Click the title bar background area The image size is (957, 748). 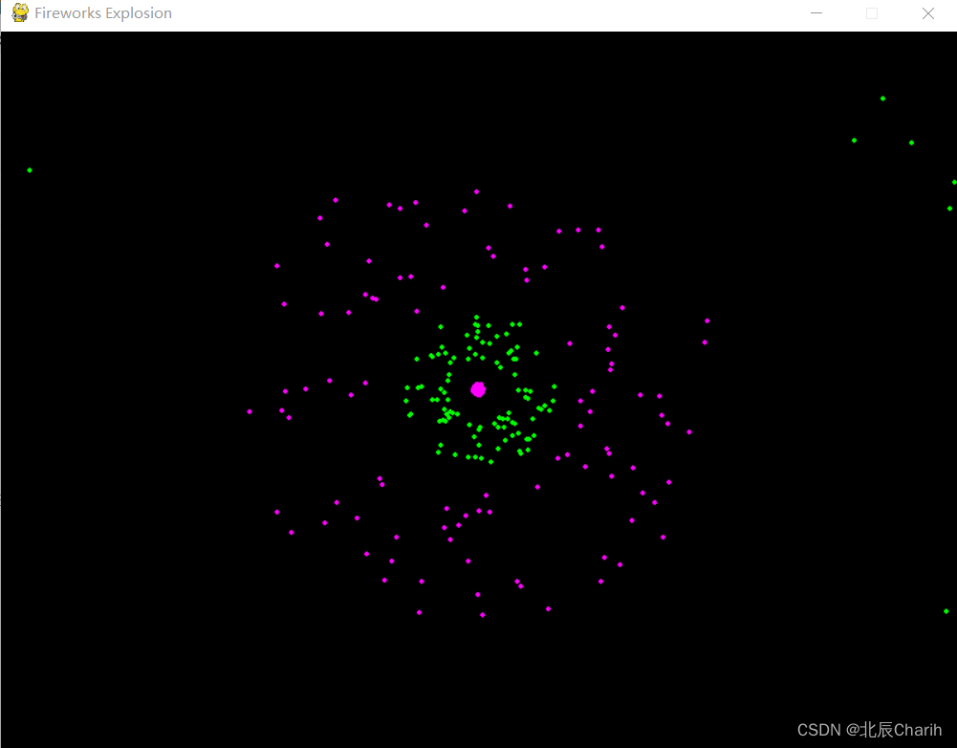(x=478, y=12)
